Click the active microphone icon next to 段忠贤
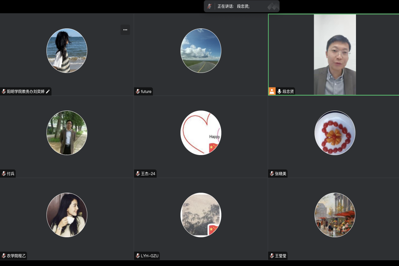This screenshot has height=266, width=399. pyautogui.click(x=279, y=91)
